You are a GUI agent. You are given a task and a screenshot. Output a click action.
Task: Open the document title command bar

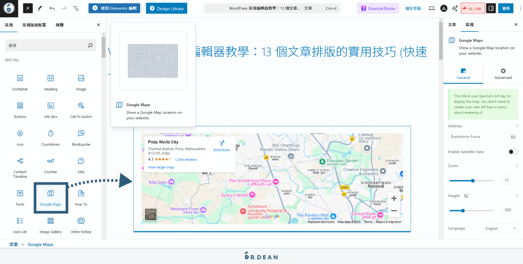tap(272, 8)
